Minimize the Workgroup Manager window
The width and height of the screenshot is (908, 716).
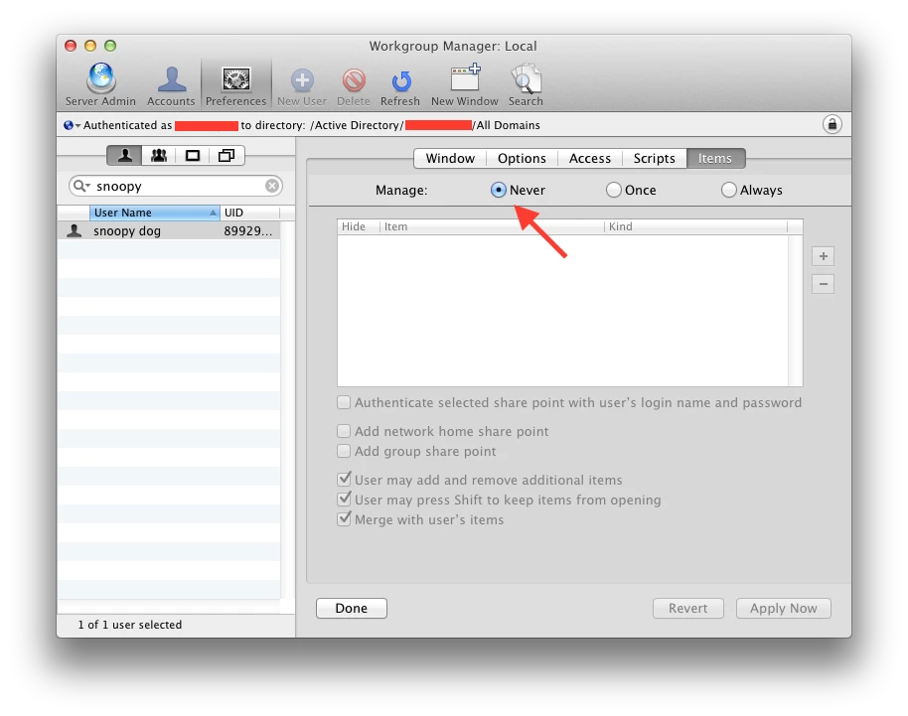(x=90, y=46)
